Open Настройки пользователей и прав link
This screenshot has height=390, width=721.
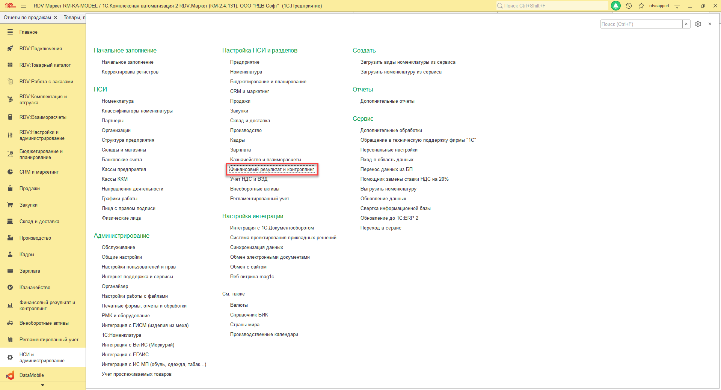139,267
